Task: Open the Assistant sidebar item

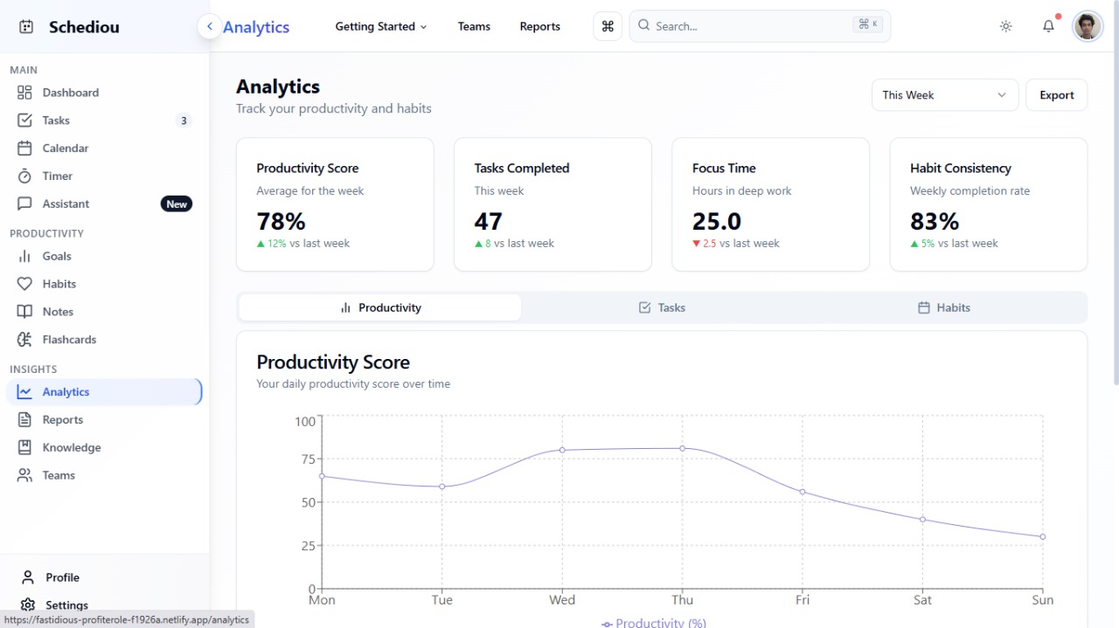Action: click(x=105, y=204)
